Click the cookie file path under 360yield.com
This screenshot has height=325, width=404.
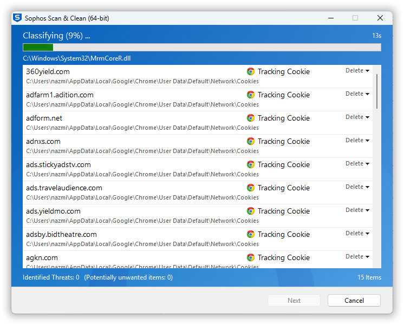(142, 81)
